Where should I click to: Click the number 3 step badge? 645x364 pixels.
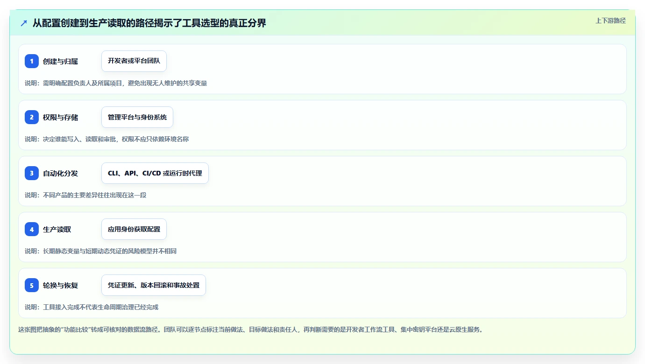(32, 173)
